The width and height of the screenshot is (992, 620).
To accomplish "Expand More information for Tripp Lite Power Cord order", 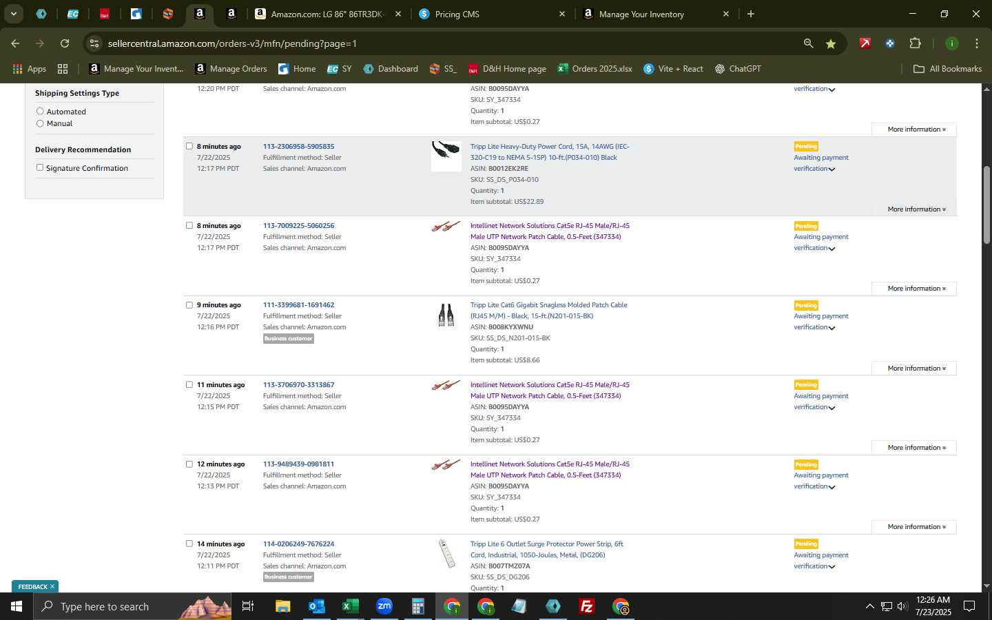I will point(916,209).
